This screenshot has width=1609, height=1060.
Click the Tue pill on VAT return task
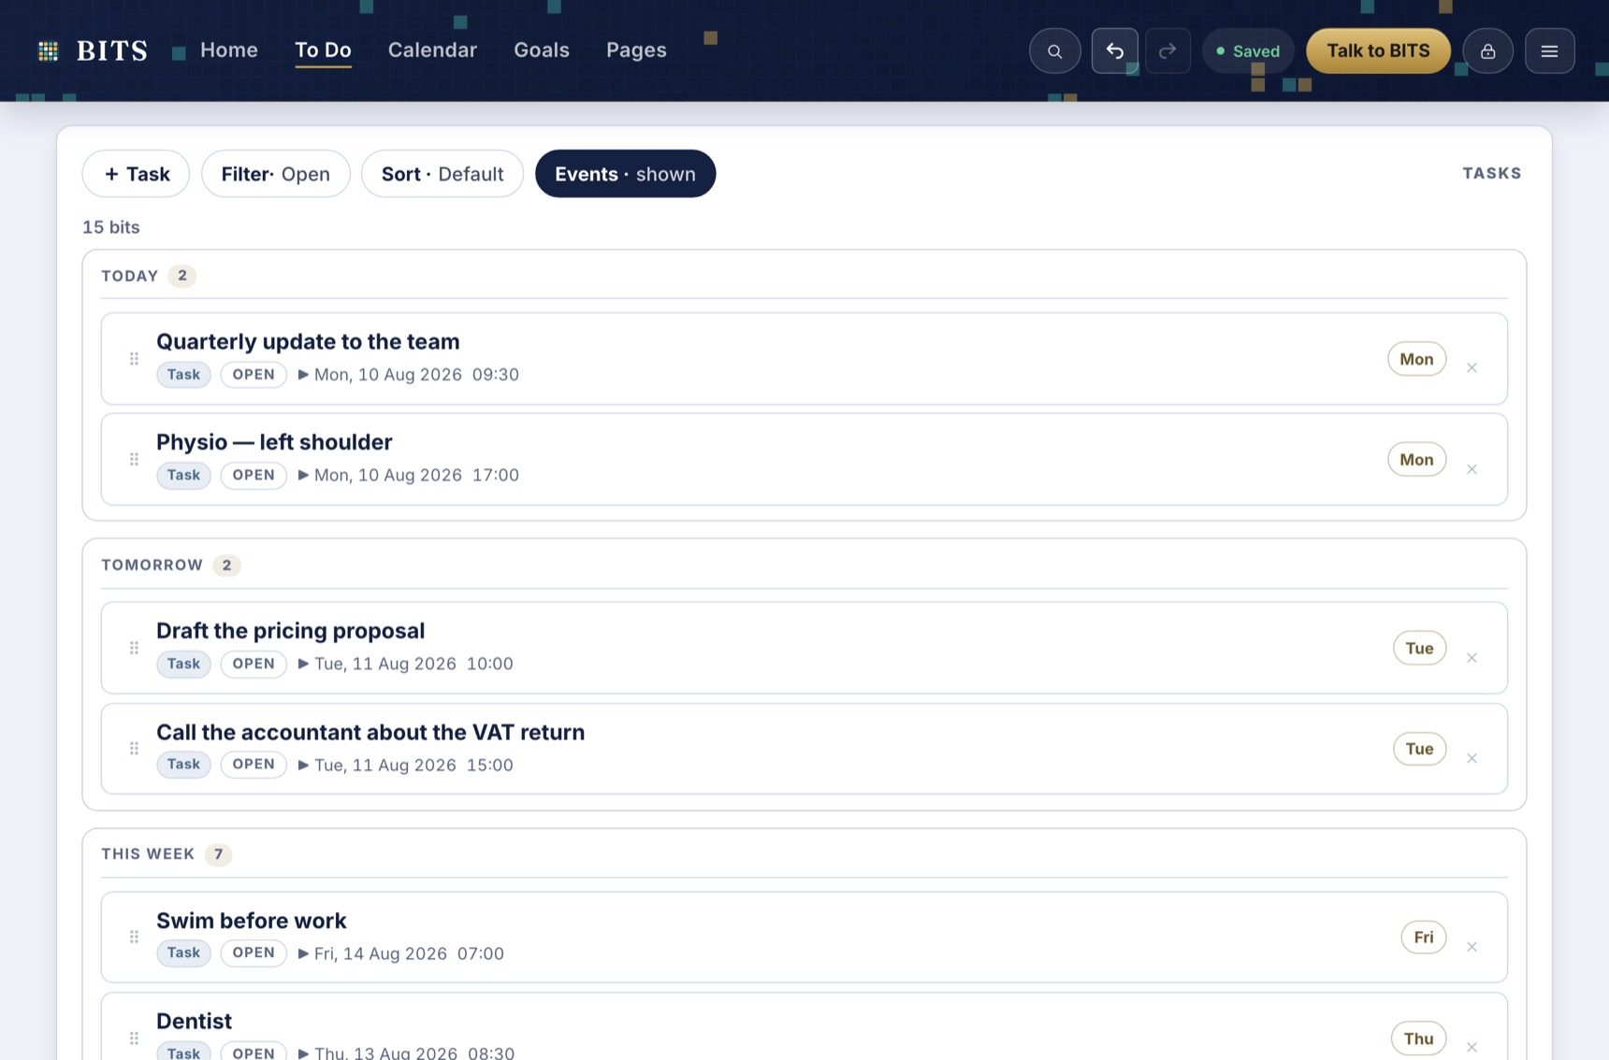pos(1419,749)
